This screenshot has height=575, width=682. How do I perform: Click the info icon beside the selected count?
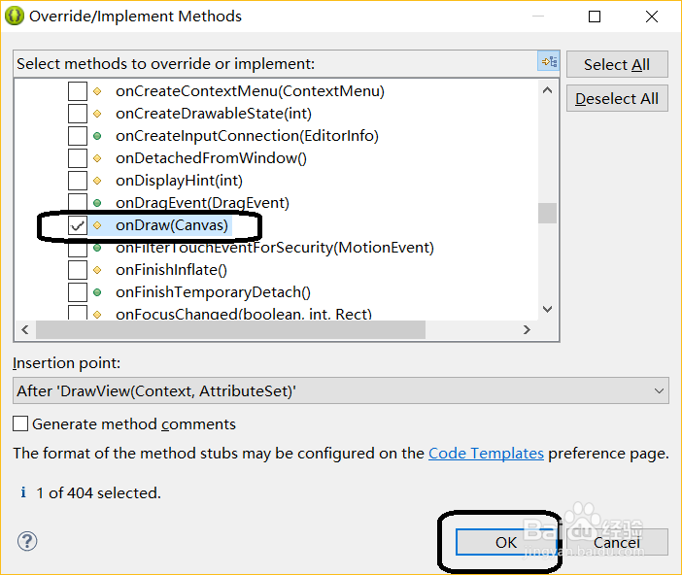pos(23,493)
